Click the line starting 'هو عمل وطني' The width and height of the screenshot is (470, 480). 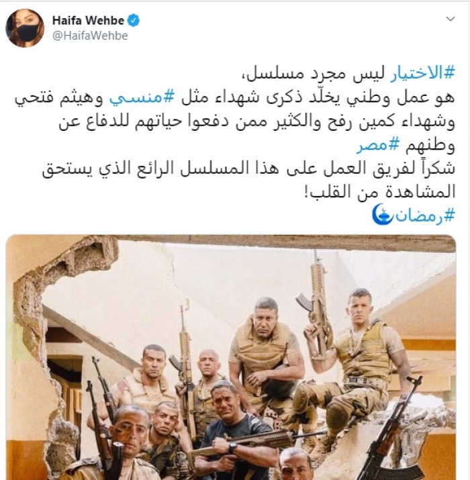(x=234, y=99)
